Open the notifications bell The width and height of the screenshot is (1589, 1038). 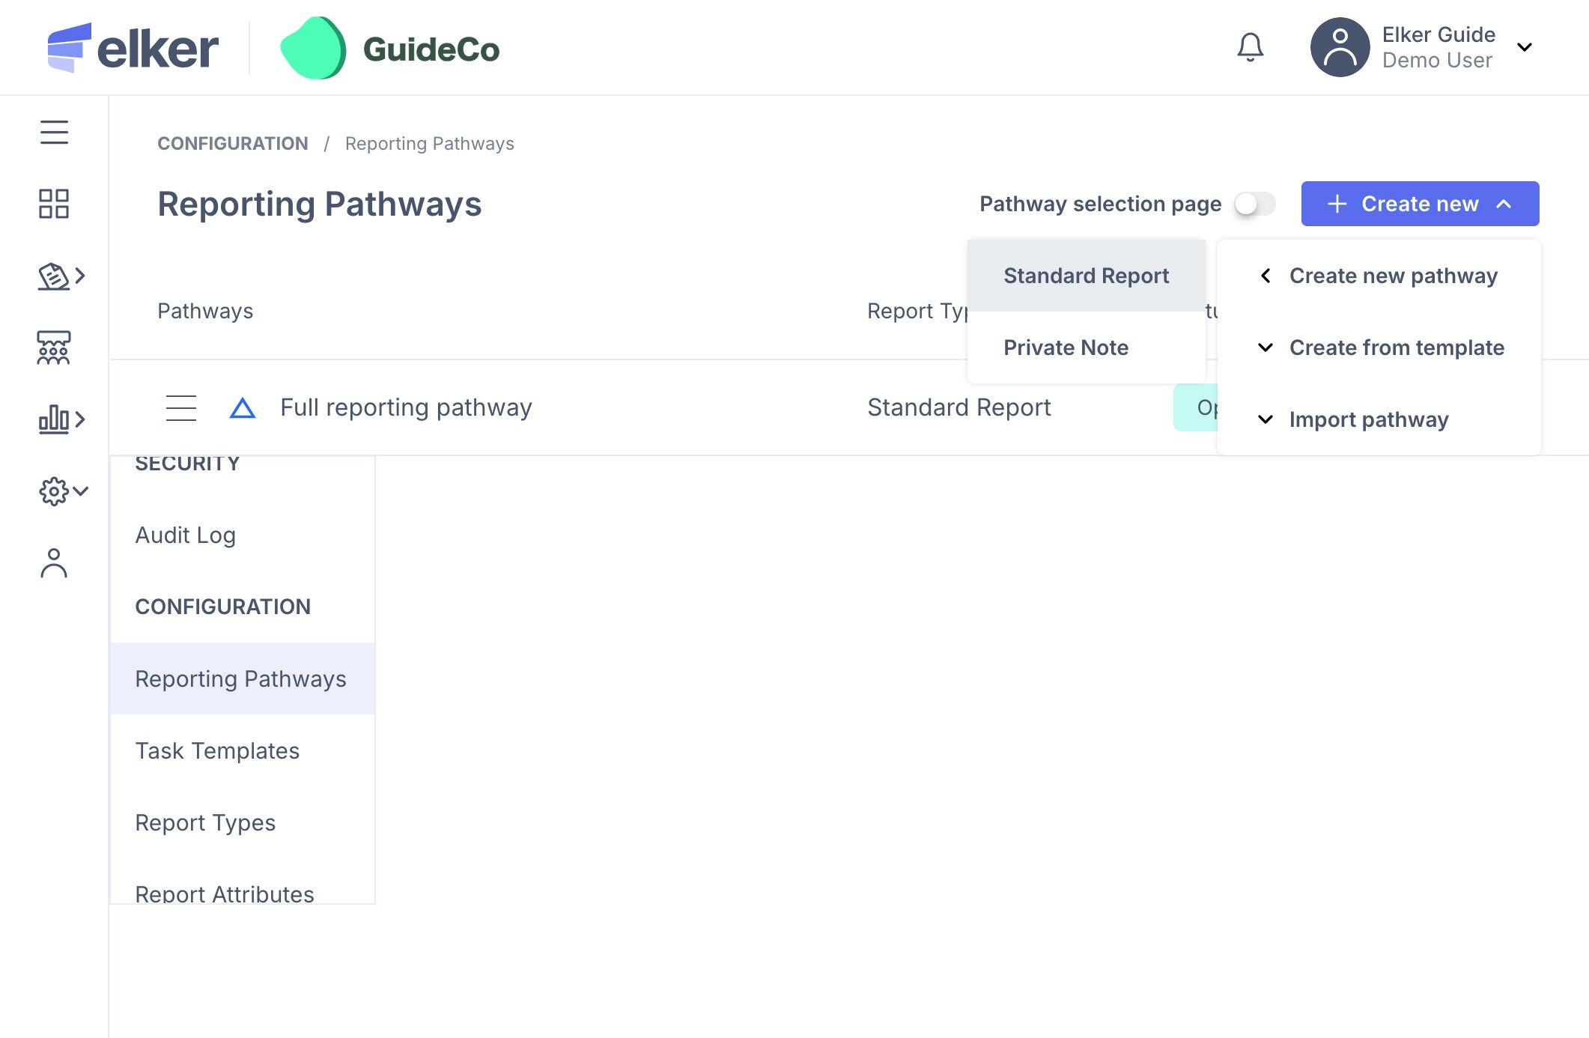pyautogui.click(x=1250, y=48)
